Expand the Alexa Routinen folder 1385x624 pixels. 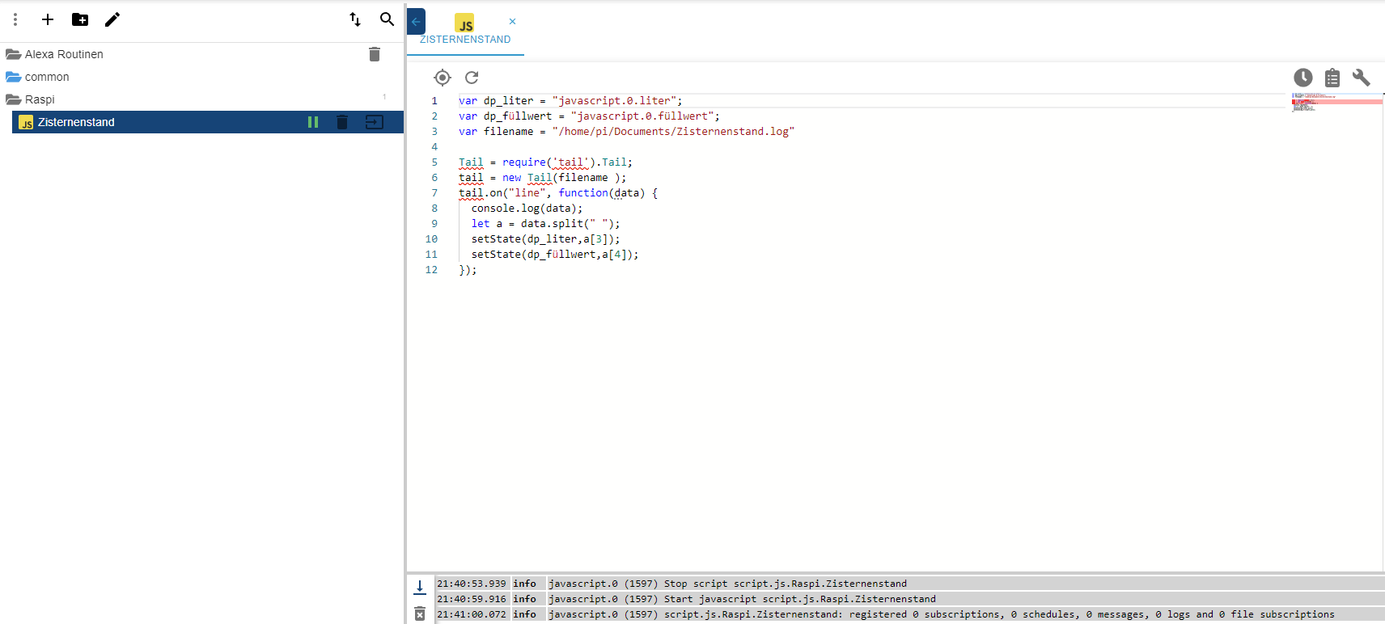click(14, 54)
